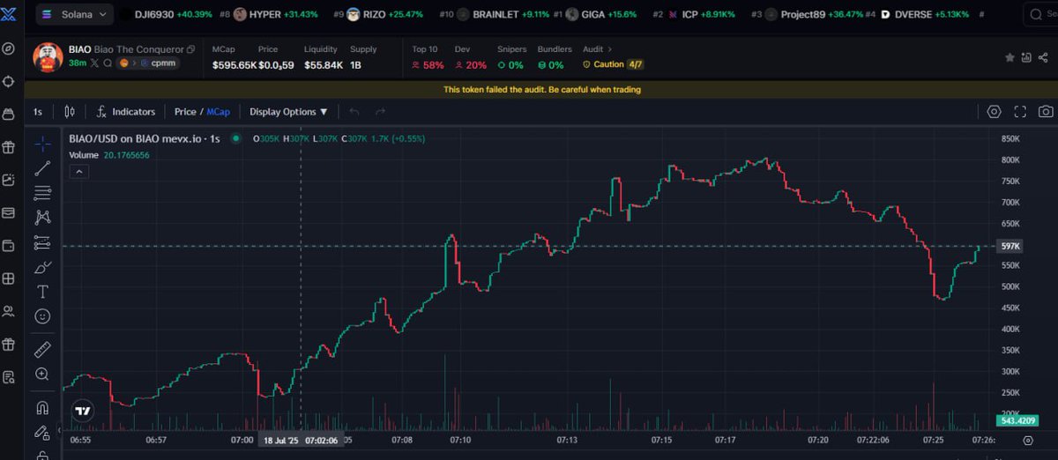Redo the last chart action
The width and height of the screenshot is (1058, 460).
pos(381,112)
